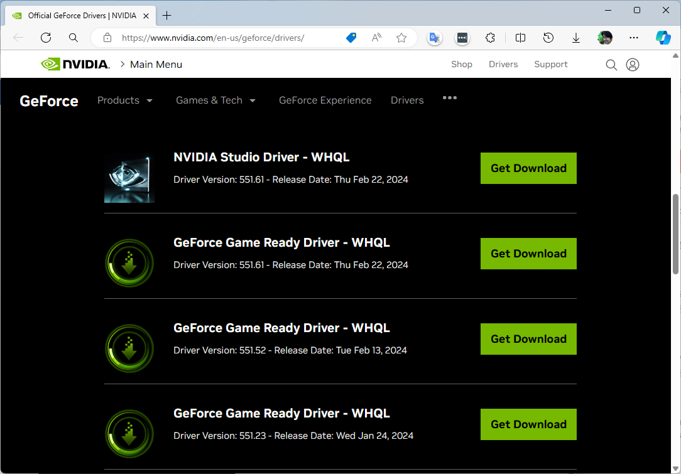
Task: Get Download for NVIDIA Studio Driver
Action: 528,168
